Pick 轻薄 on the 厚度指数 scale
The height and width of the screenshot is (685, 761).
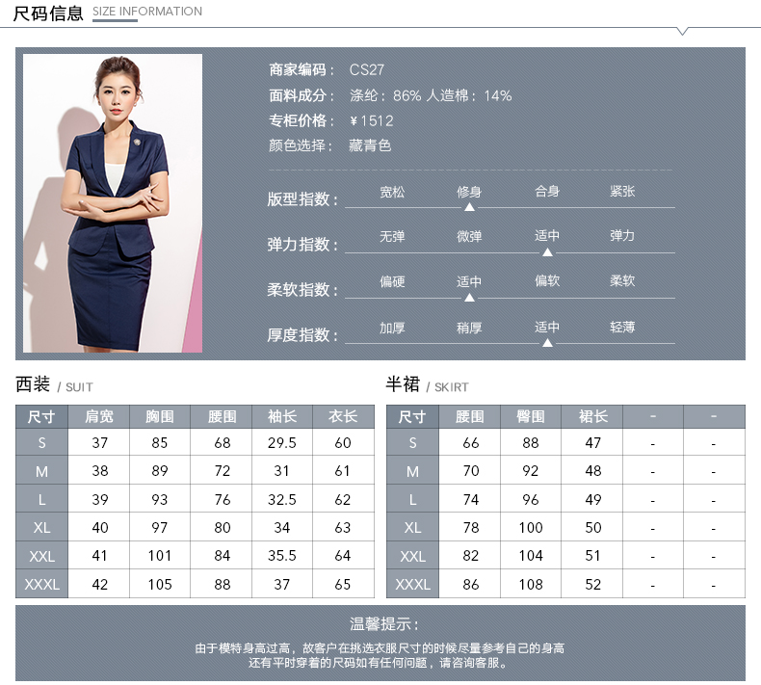point(622,328)
